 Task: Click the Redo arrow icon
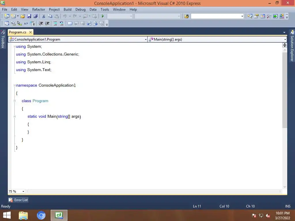(75, 16)
